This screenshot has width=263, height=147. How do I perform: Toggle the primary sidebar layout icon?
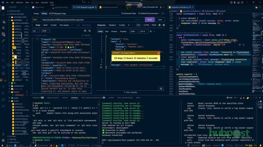click(x=235, y=2)
